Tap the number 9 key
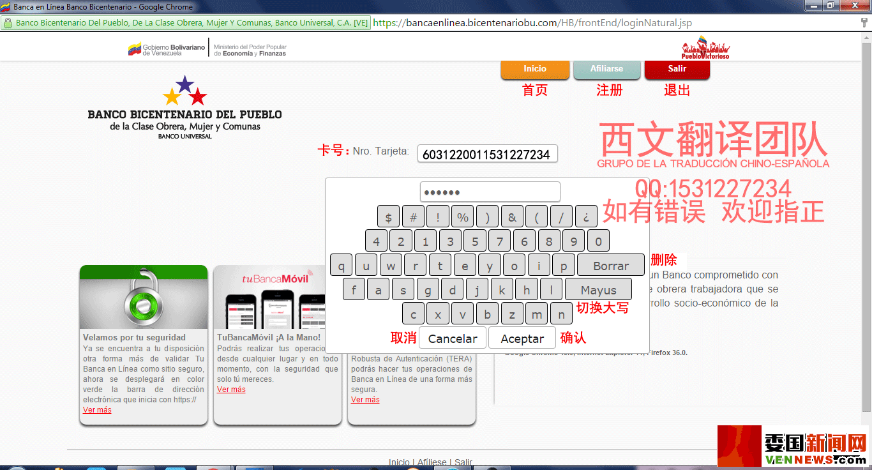 (x=574, y=241)
